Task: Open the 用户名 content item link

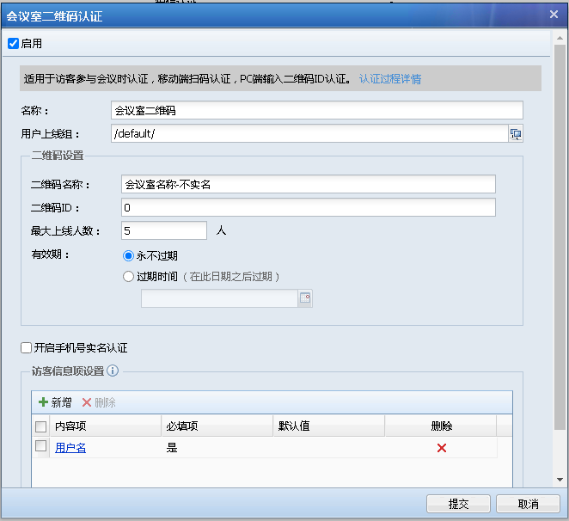Action: point(70,448)
